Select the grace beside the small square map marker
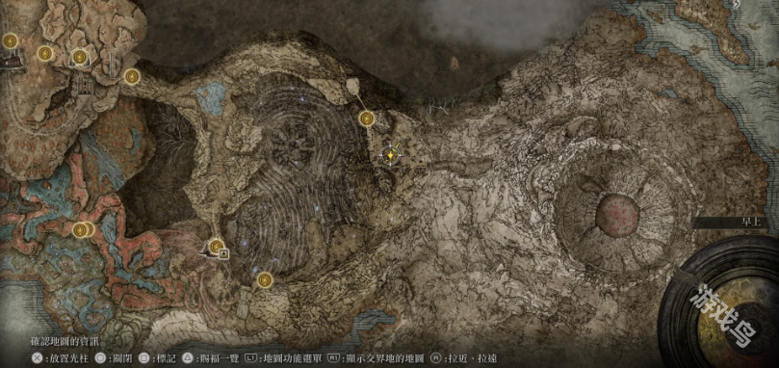 (x=216, y=246)
